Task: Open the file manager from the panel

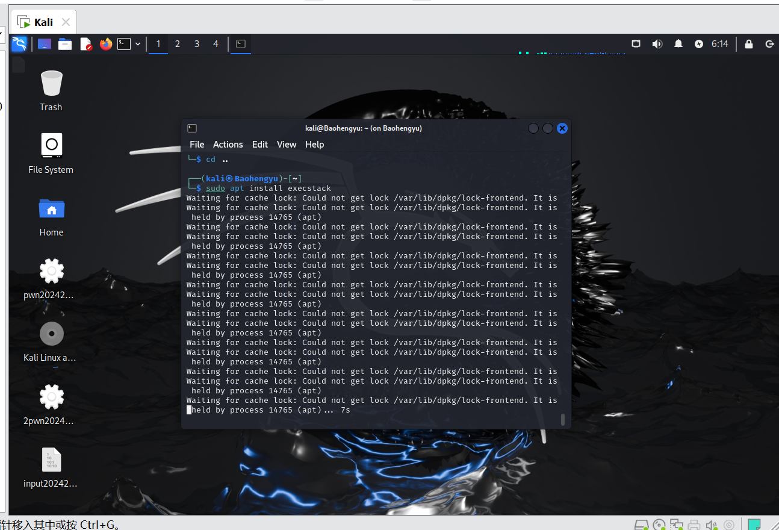Action: (x=65, y=44)
